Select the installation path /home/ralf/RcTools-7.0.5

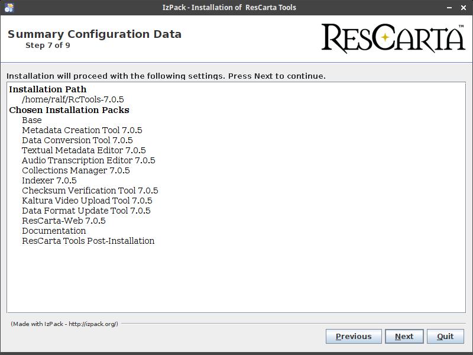73,99
